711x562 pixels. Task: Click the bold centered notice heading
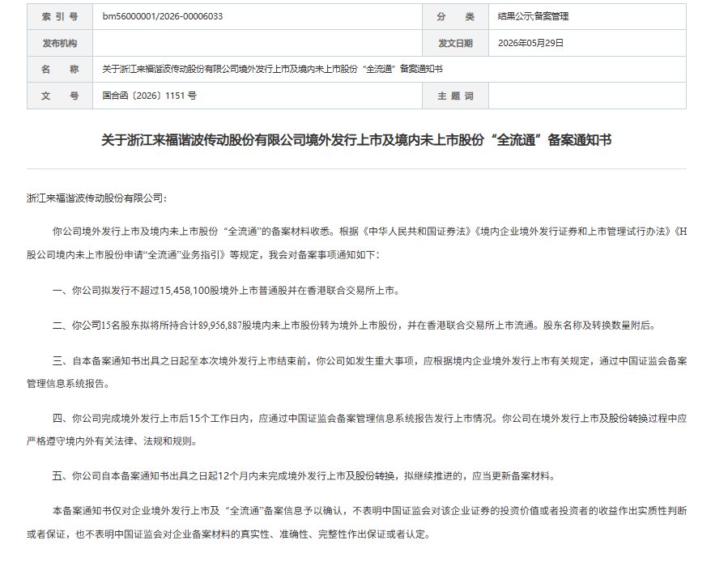[356, 140]
